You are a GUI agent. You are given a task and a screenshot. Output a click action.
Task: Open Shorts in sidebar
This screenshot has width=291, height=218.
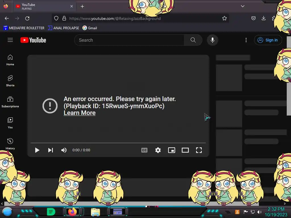pyautogui.click(x=10, y=81)
